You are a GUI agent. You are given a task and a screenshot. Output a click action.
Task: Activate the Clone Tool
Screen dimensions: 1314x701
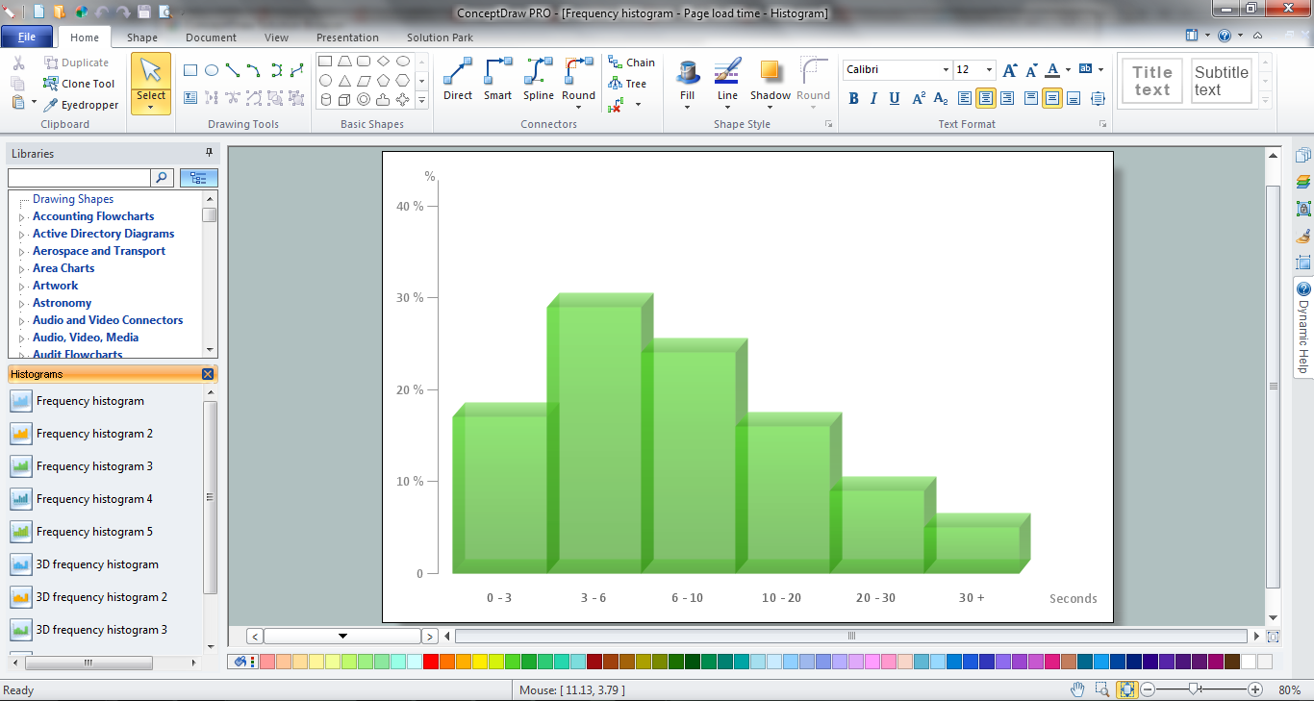(79, 84)
